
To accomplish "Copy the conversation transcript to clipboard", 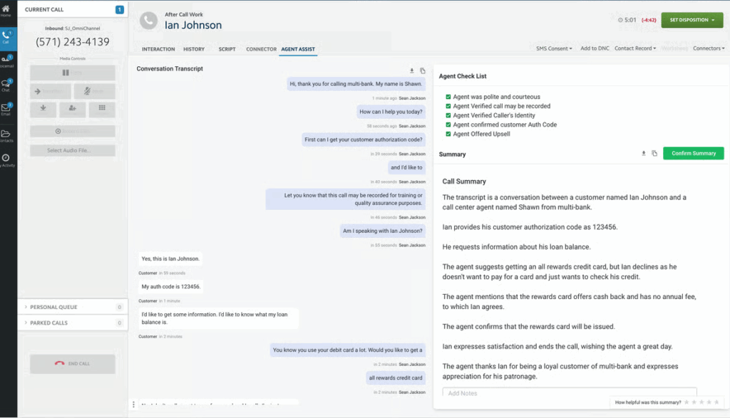I will point(423,70).
